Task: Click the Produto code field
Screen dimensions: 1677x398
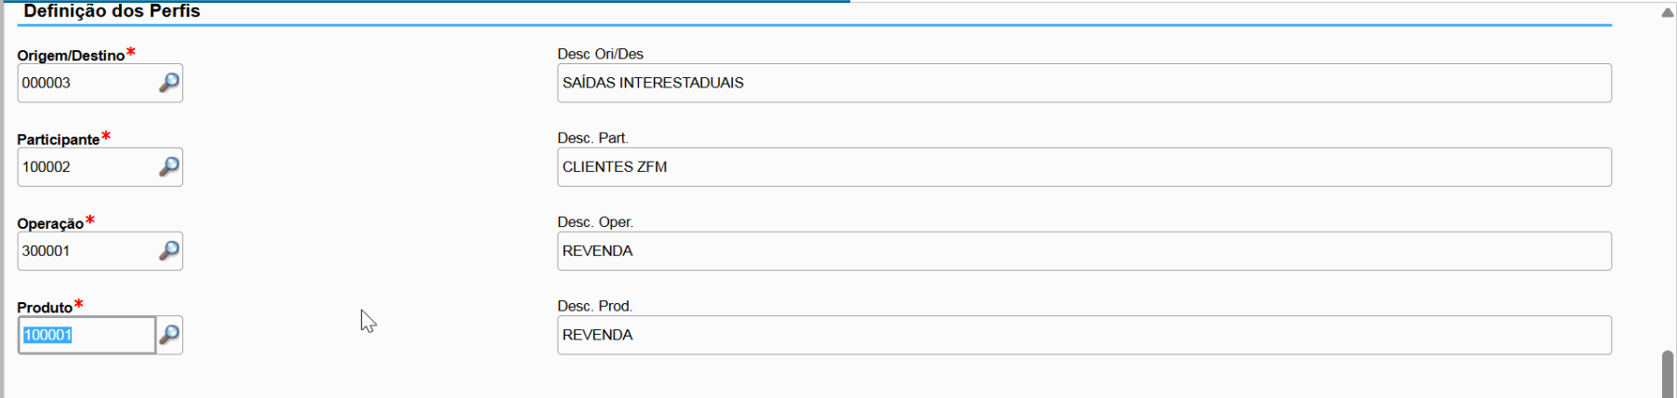Action: coord(86,335)
